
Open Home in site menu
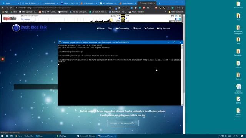[101, 28]
